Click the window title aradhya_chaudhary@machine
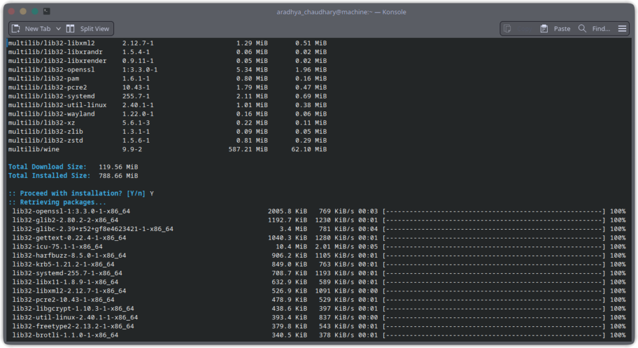The width and height of the screenshot is (638, 348). tap(341, 12)
